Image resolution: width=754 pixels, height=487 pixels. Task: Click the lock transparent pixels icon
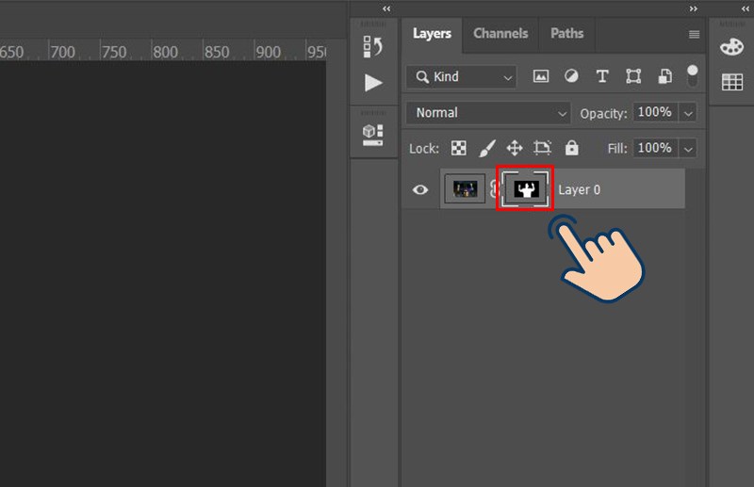[x=459, y=148]
